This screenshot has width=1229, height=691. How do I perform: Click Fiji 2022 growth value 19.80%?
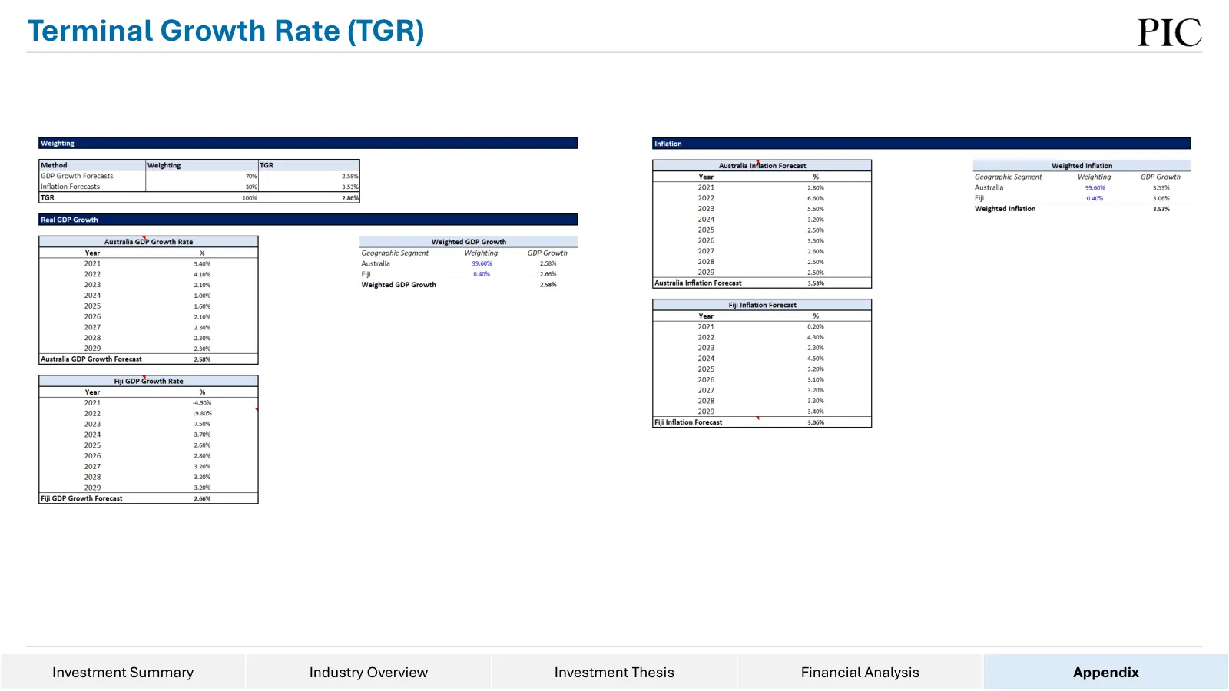pos(202,413)
